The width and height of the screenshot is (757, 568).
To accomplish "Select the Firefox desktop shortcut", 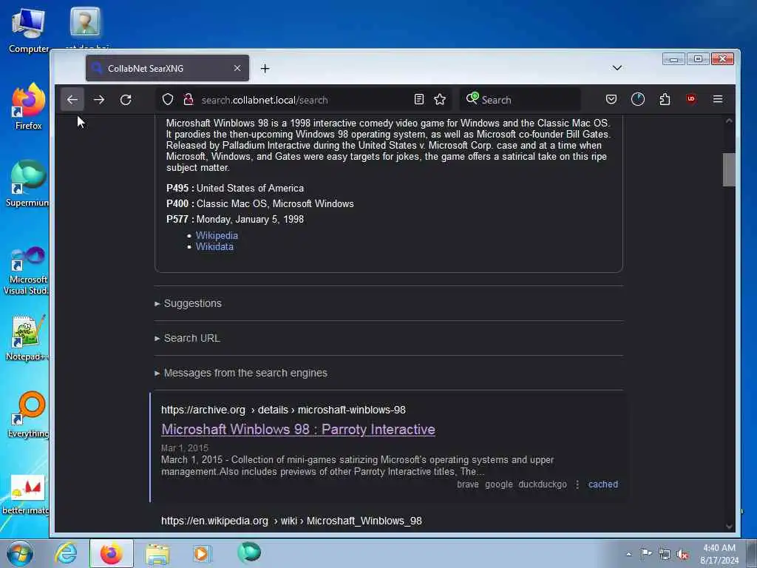I will [29, 106].
